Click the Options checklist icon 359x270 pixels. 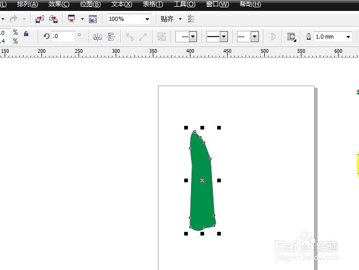point(191,19)
